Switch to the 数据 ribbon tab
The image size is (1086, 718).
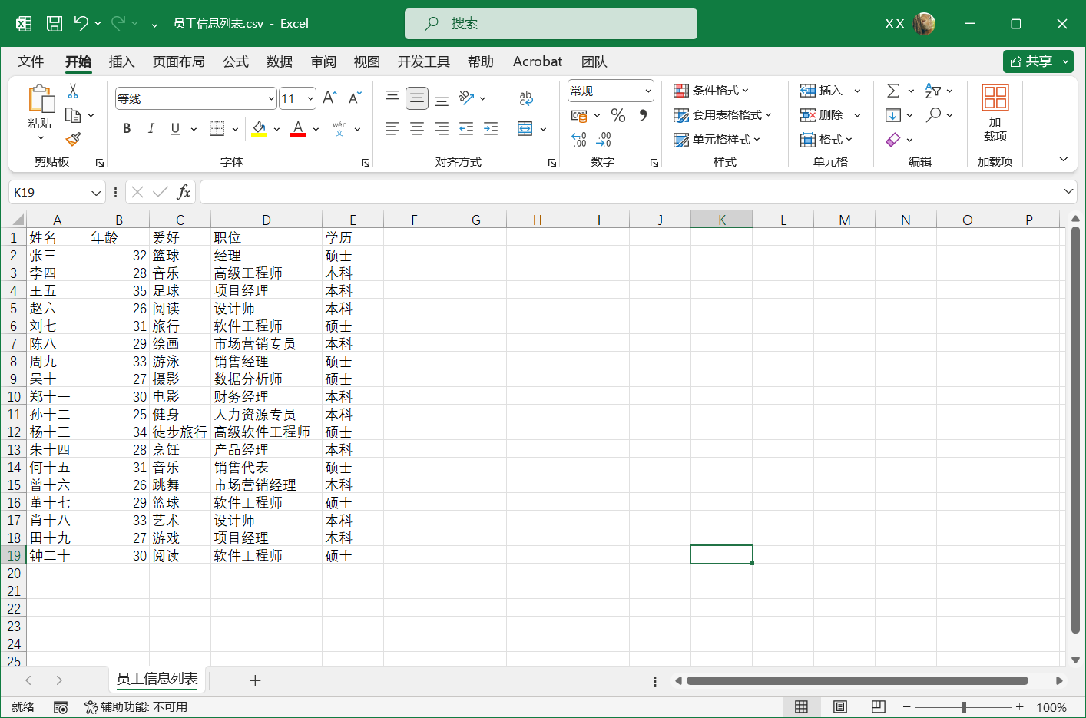(x=280, y=61)
